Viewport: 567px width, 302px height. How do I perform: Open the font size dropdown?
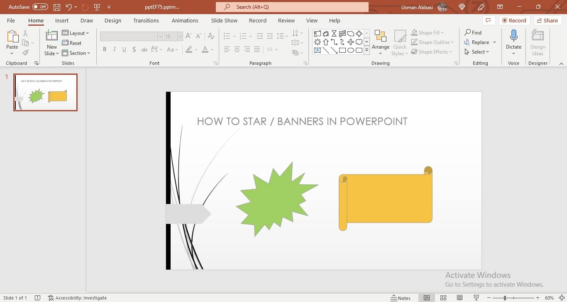click(180, 37)
